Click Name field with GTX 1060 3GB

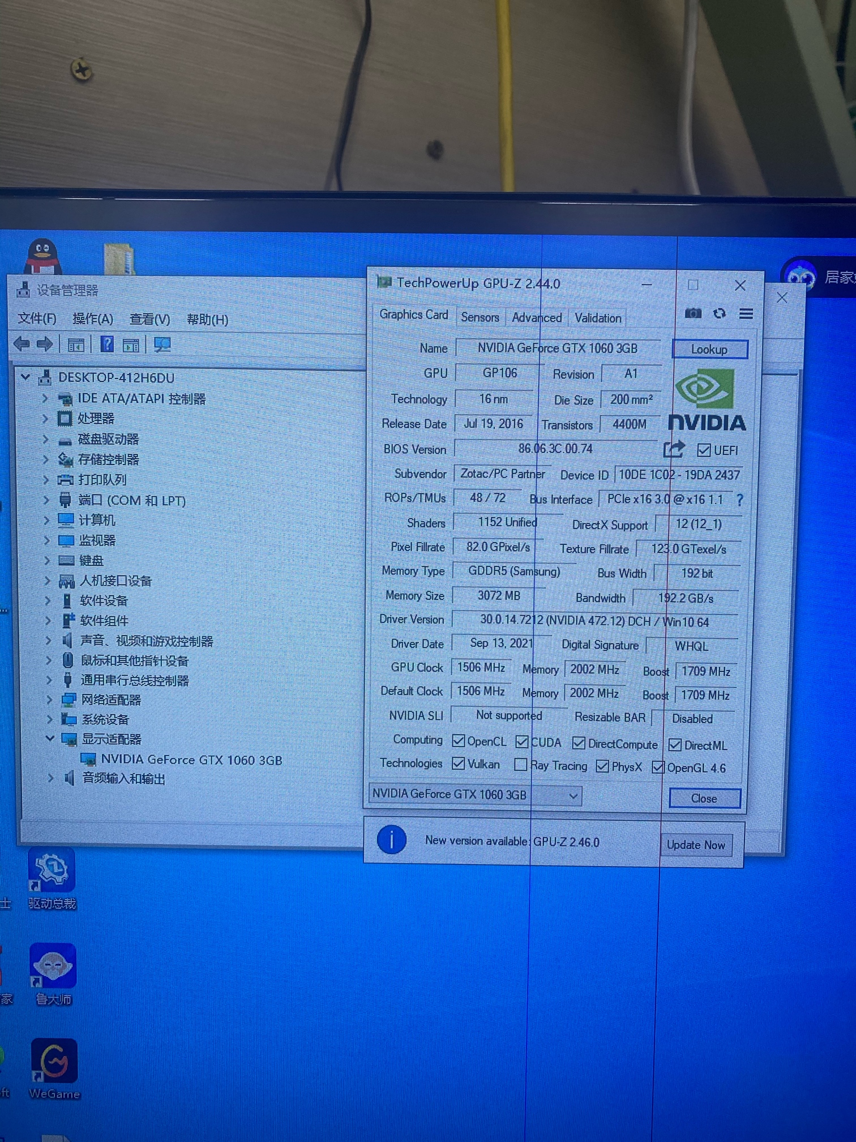pos(558,348)
